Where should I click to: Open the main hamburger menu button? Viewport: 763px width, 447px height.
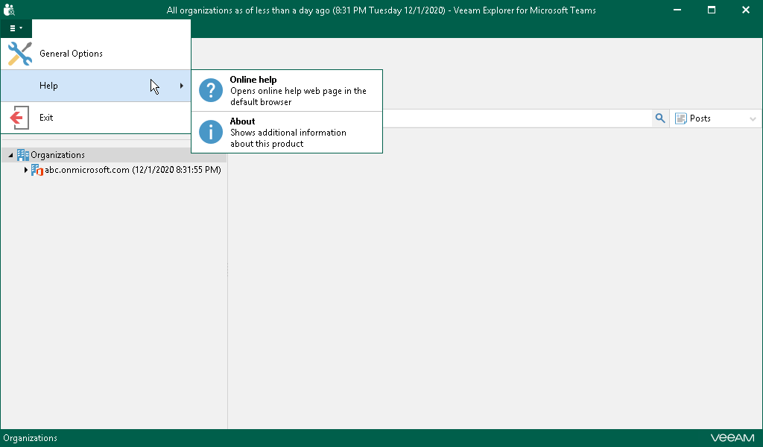click(16, 28)
